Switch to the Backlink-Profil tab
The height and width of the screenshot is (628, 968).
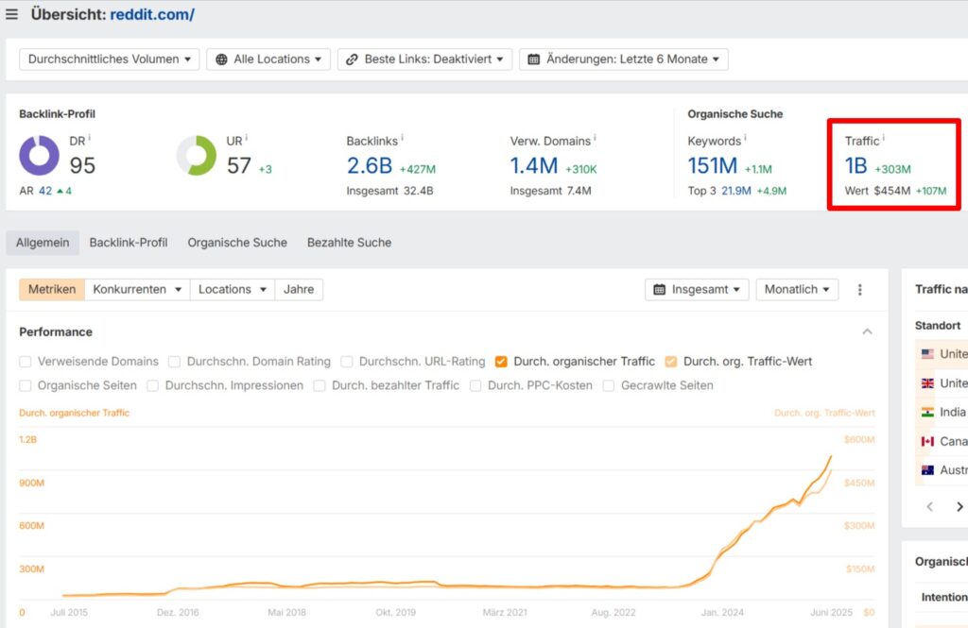129,243
